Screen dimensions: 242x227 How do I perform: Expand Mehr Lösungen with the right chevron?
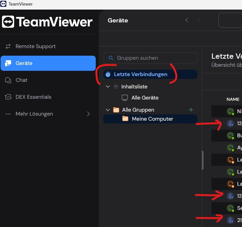tap(88, 114)
